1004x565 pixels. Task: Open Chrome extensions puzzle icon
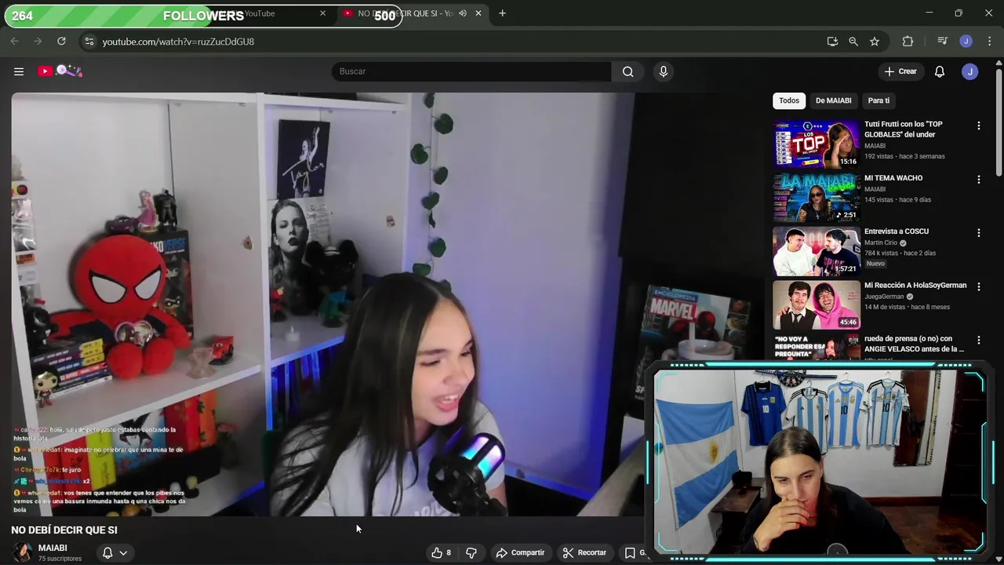908,42
